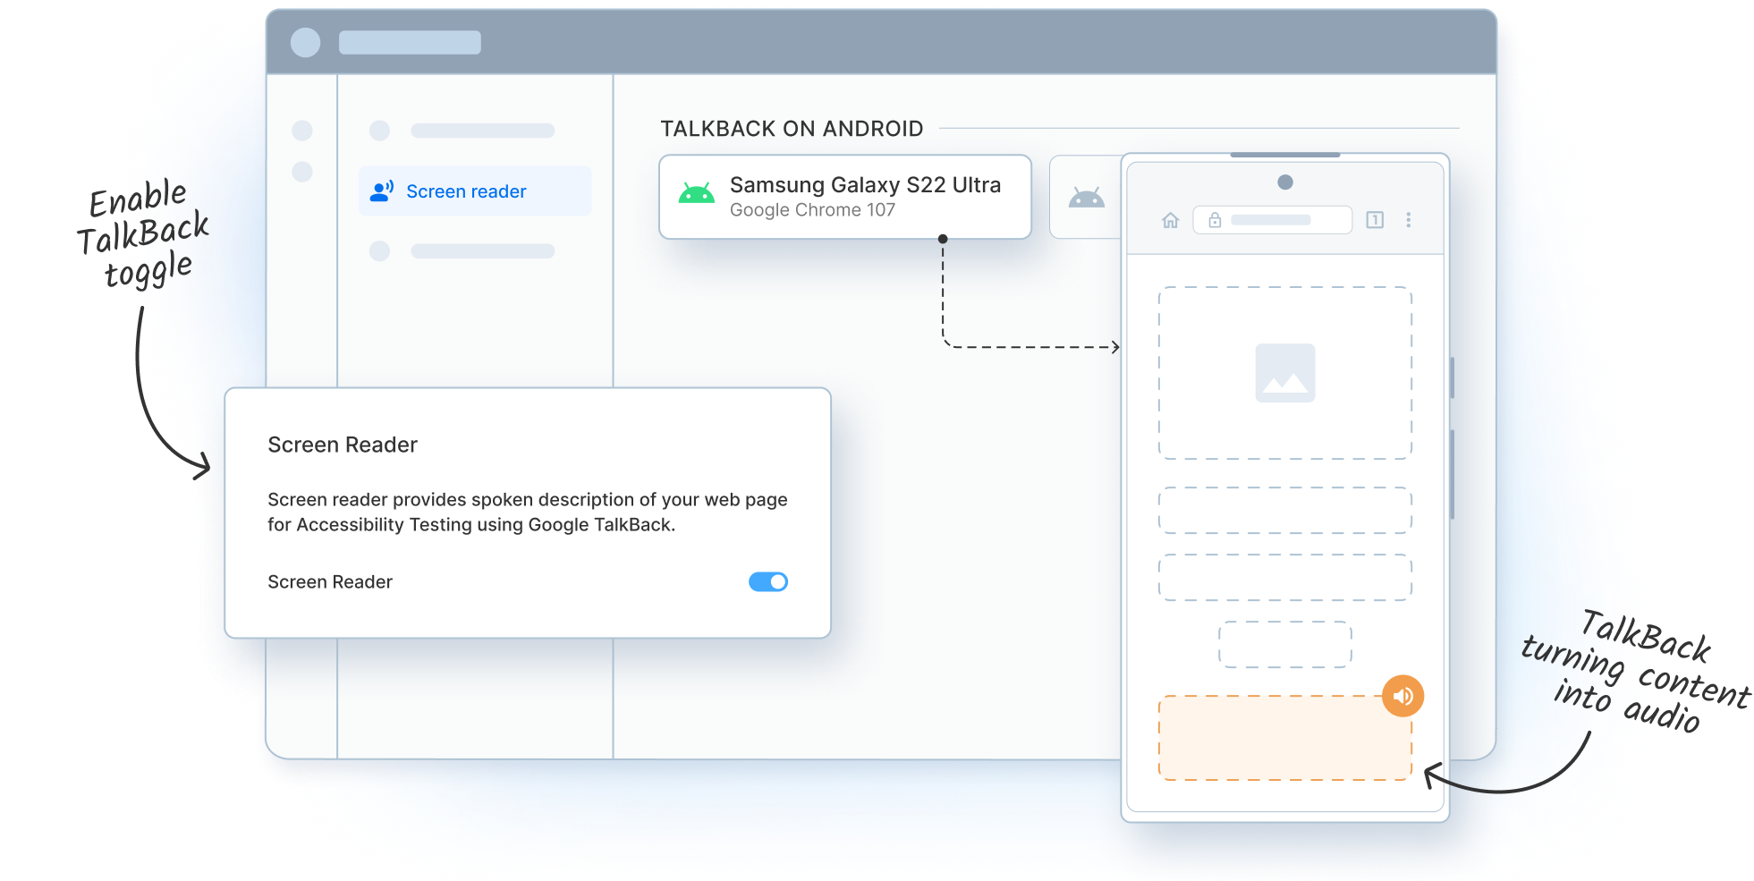
Task: Click the orange speaker audio icon
Action: [x=1402, y=696]
